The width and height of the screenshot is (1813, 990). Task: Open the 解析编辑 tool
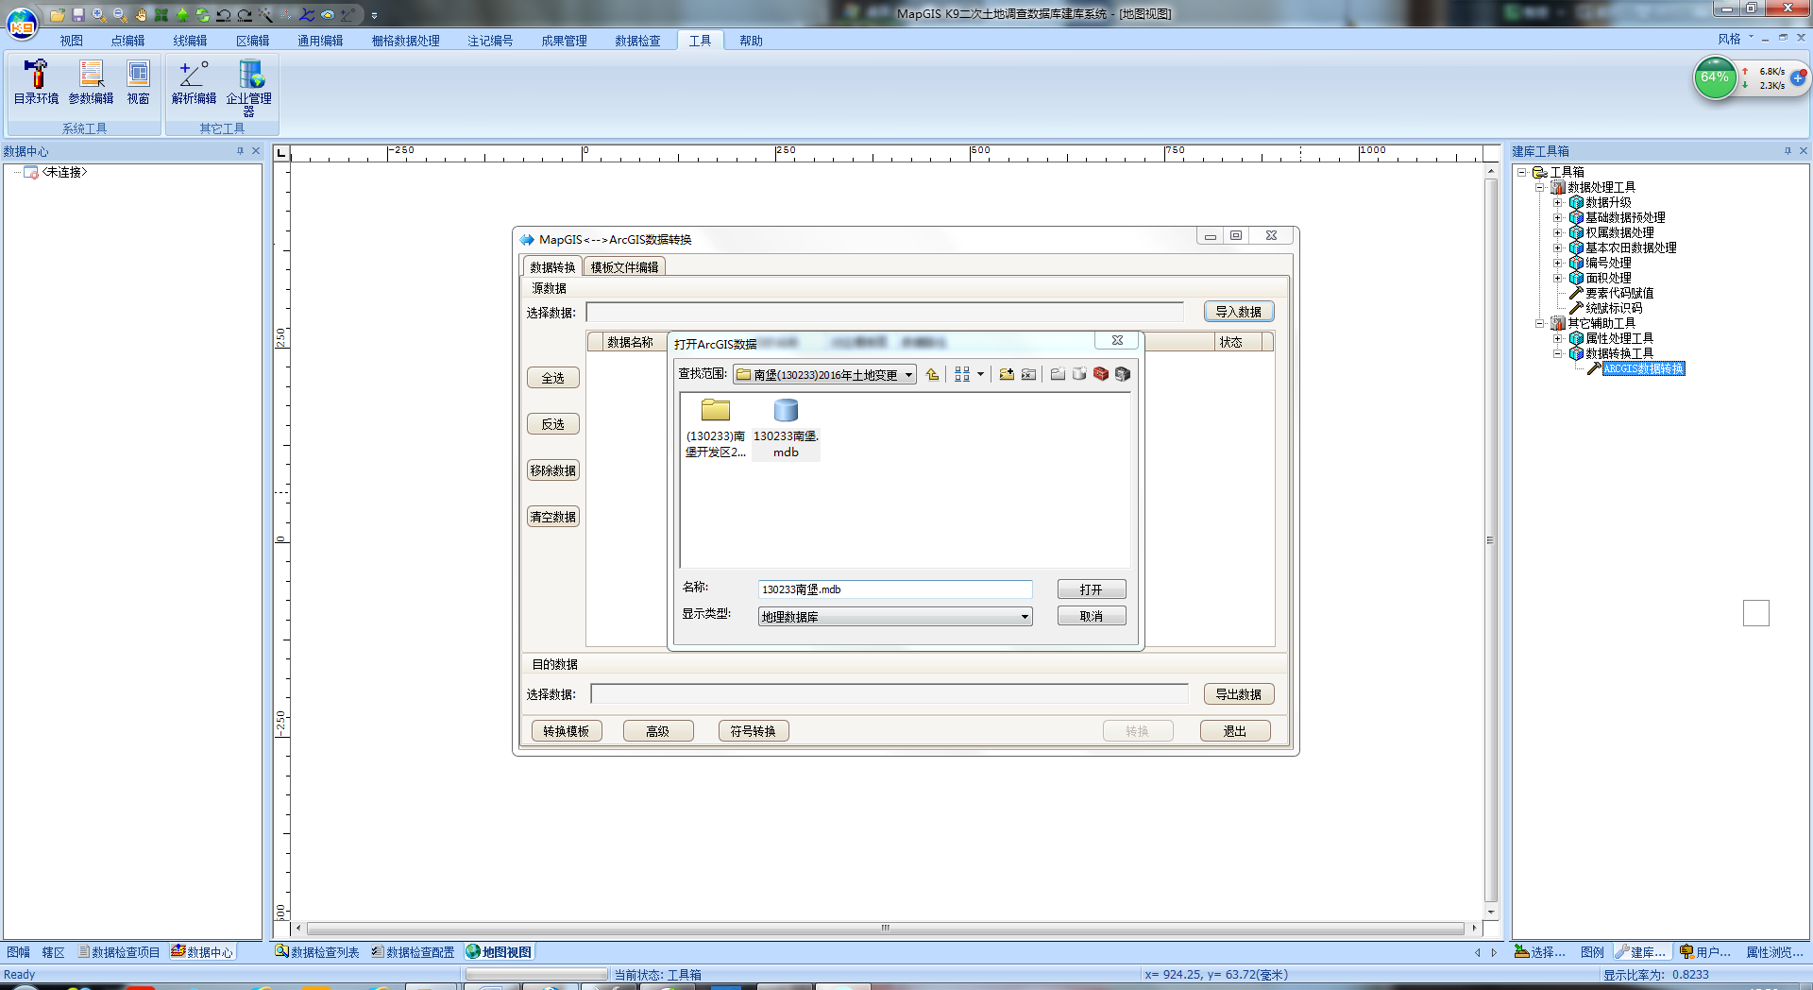tap(194, 82)
